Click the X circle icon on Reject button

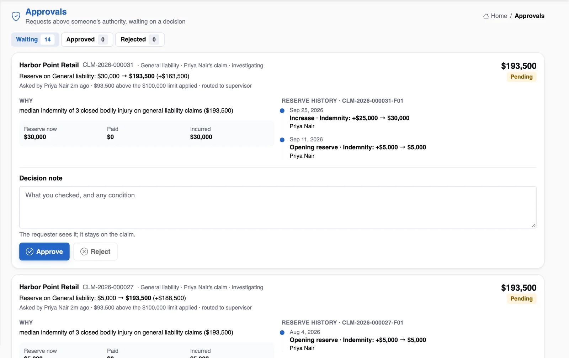tap(84, 251)
